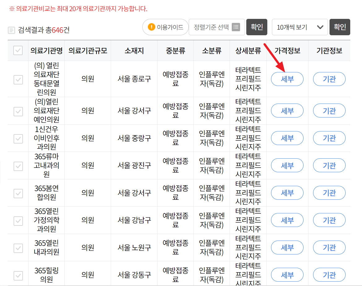Click 세부 for 예인의원 row

[x=287, y=110]
